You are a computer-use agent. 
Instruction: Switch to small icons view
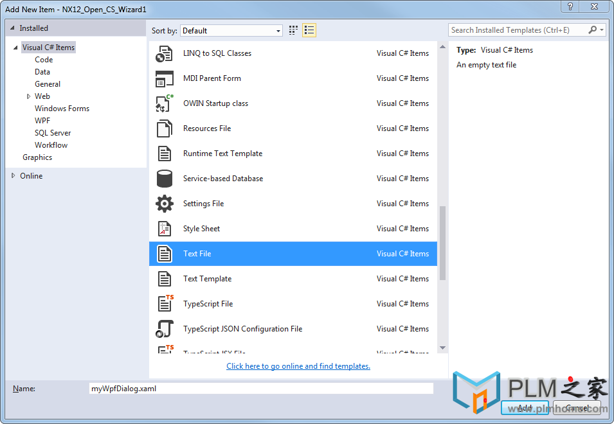tap(293, 30)
